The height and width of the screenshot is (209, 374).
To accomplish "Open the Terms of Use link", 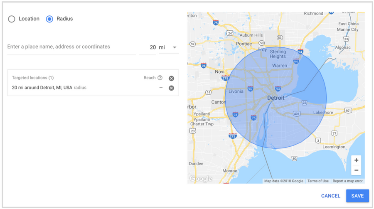I will click(318, 181).
